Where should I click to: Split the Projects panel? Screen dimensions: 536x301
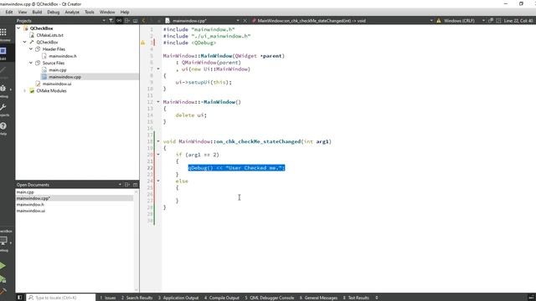127,21
